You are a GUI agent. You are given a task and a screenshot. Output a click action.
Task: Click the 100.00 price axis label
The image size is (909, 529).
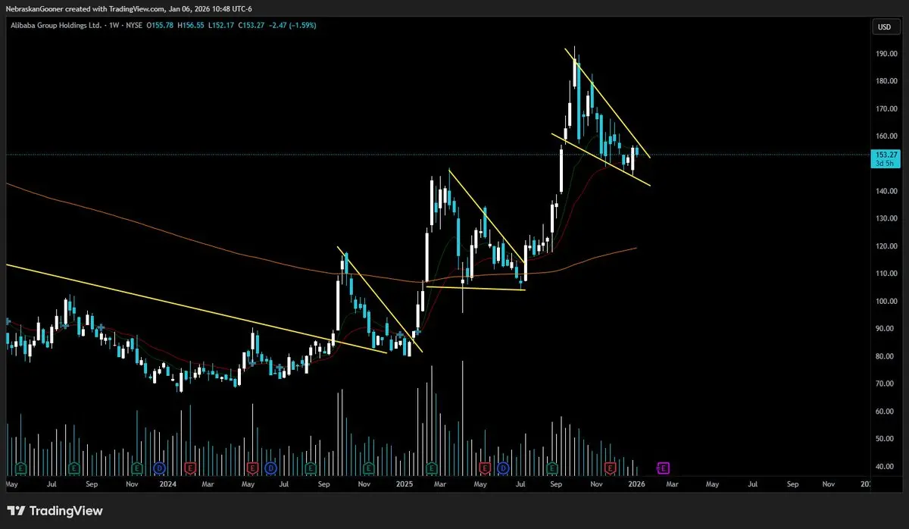coord(887,301)
